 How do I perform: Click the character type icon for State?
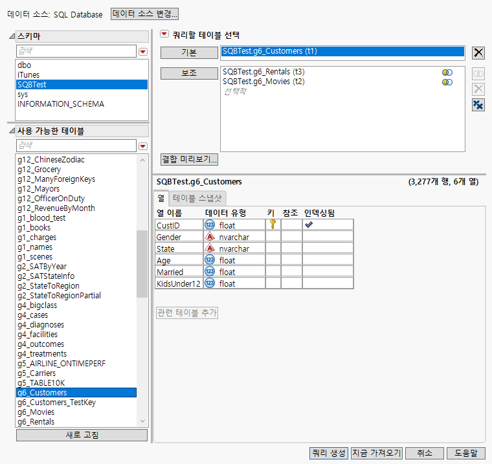click(210, 248)
